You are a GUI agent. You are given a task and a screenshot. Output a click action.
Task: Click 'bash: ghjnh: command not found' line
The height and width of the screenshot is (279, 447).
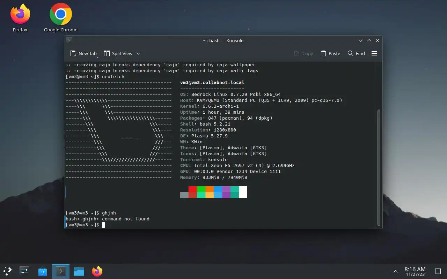pos(108,219)
